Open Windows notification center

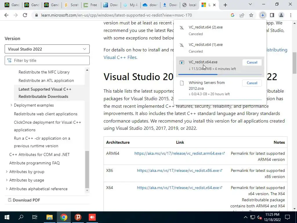pyautogui.click(x=287, y=217)
